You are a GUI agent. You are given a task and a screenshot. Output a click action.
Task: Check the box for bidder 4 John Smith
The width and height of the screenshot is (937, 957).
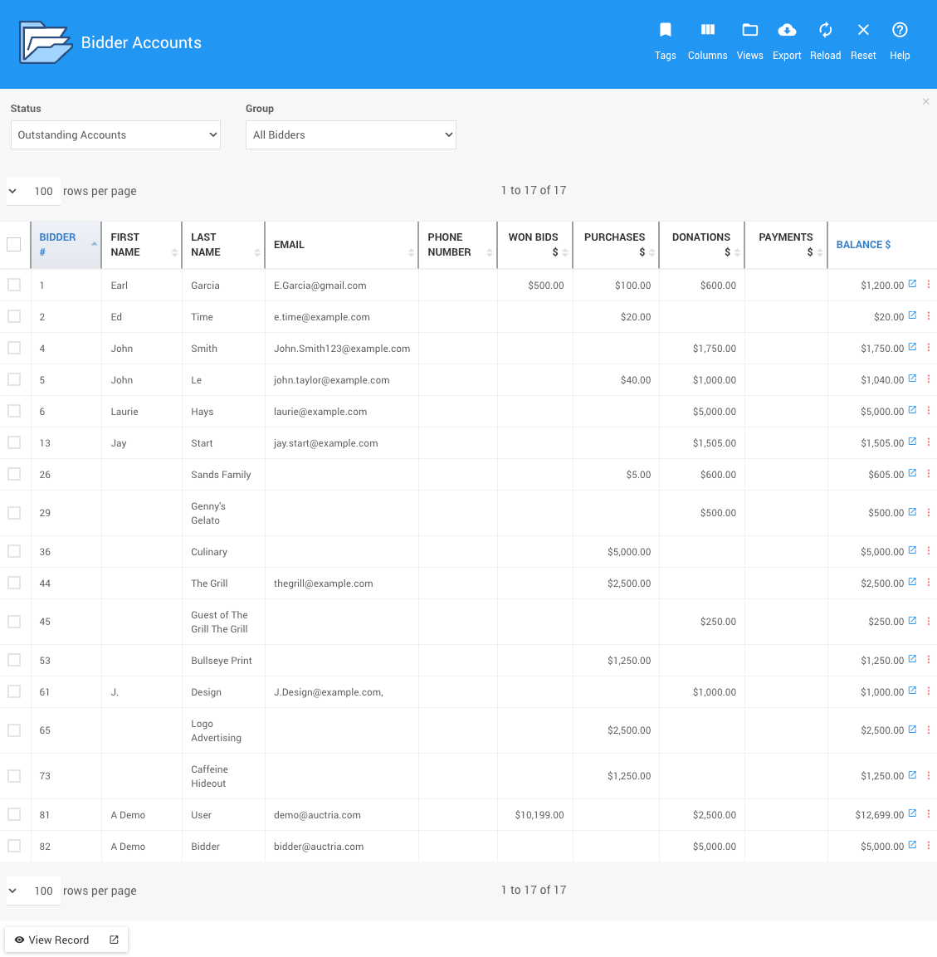pyautogui.click(x=14, y=348)
